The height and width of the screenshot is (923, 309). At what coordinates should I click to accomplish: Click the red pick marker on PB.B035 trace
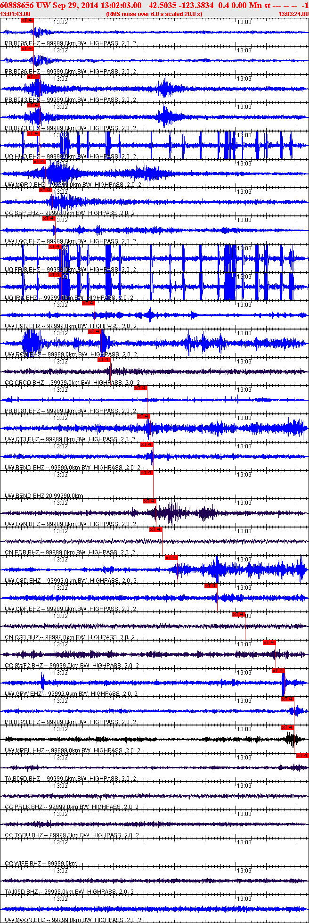27,21
